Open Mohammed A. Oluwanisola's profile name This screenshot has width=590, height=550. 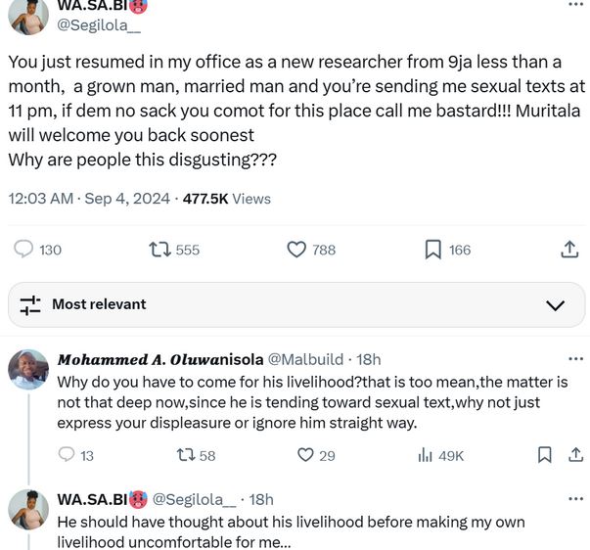(159, 359)
